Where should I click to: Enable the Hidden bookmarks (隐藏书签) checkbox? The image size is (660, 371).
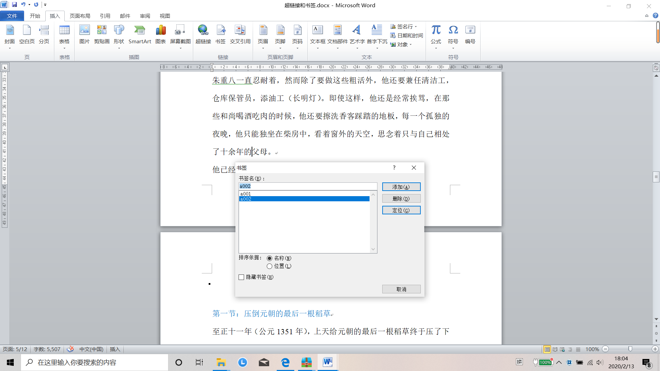(x=241, y=277)
